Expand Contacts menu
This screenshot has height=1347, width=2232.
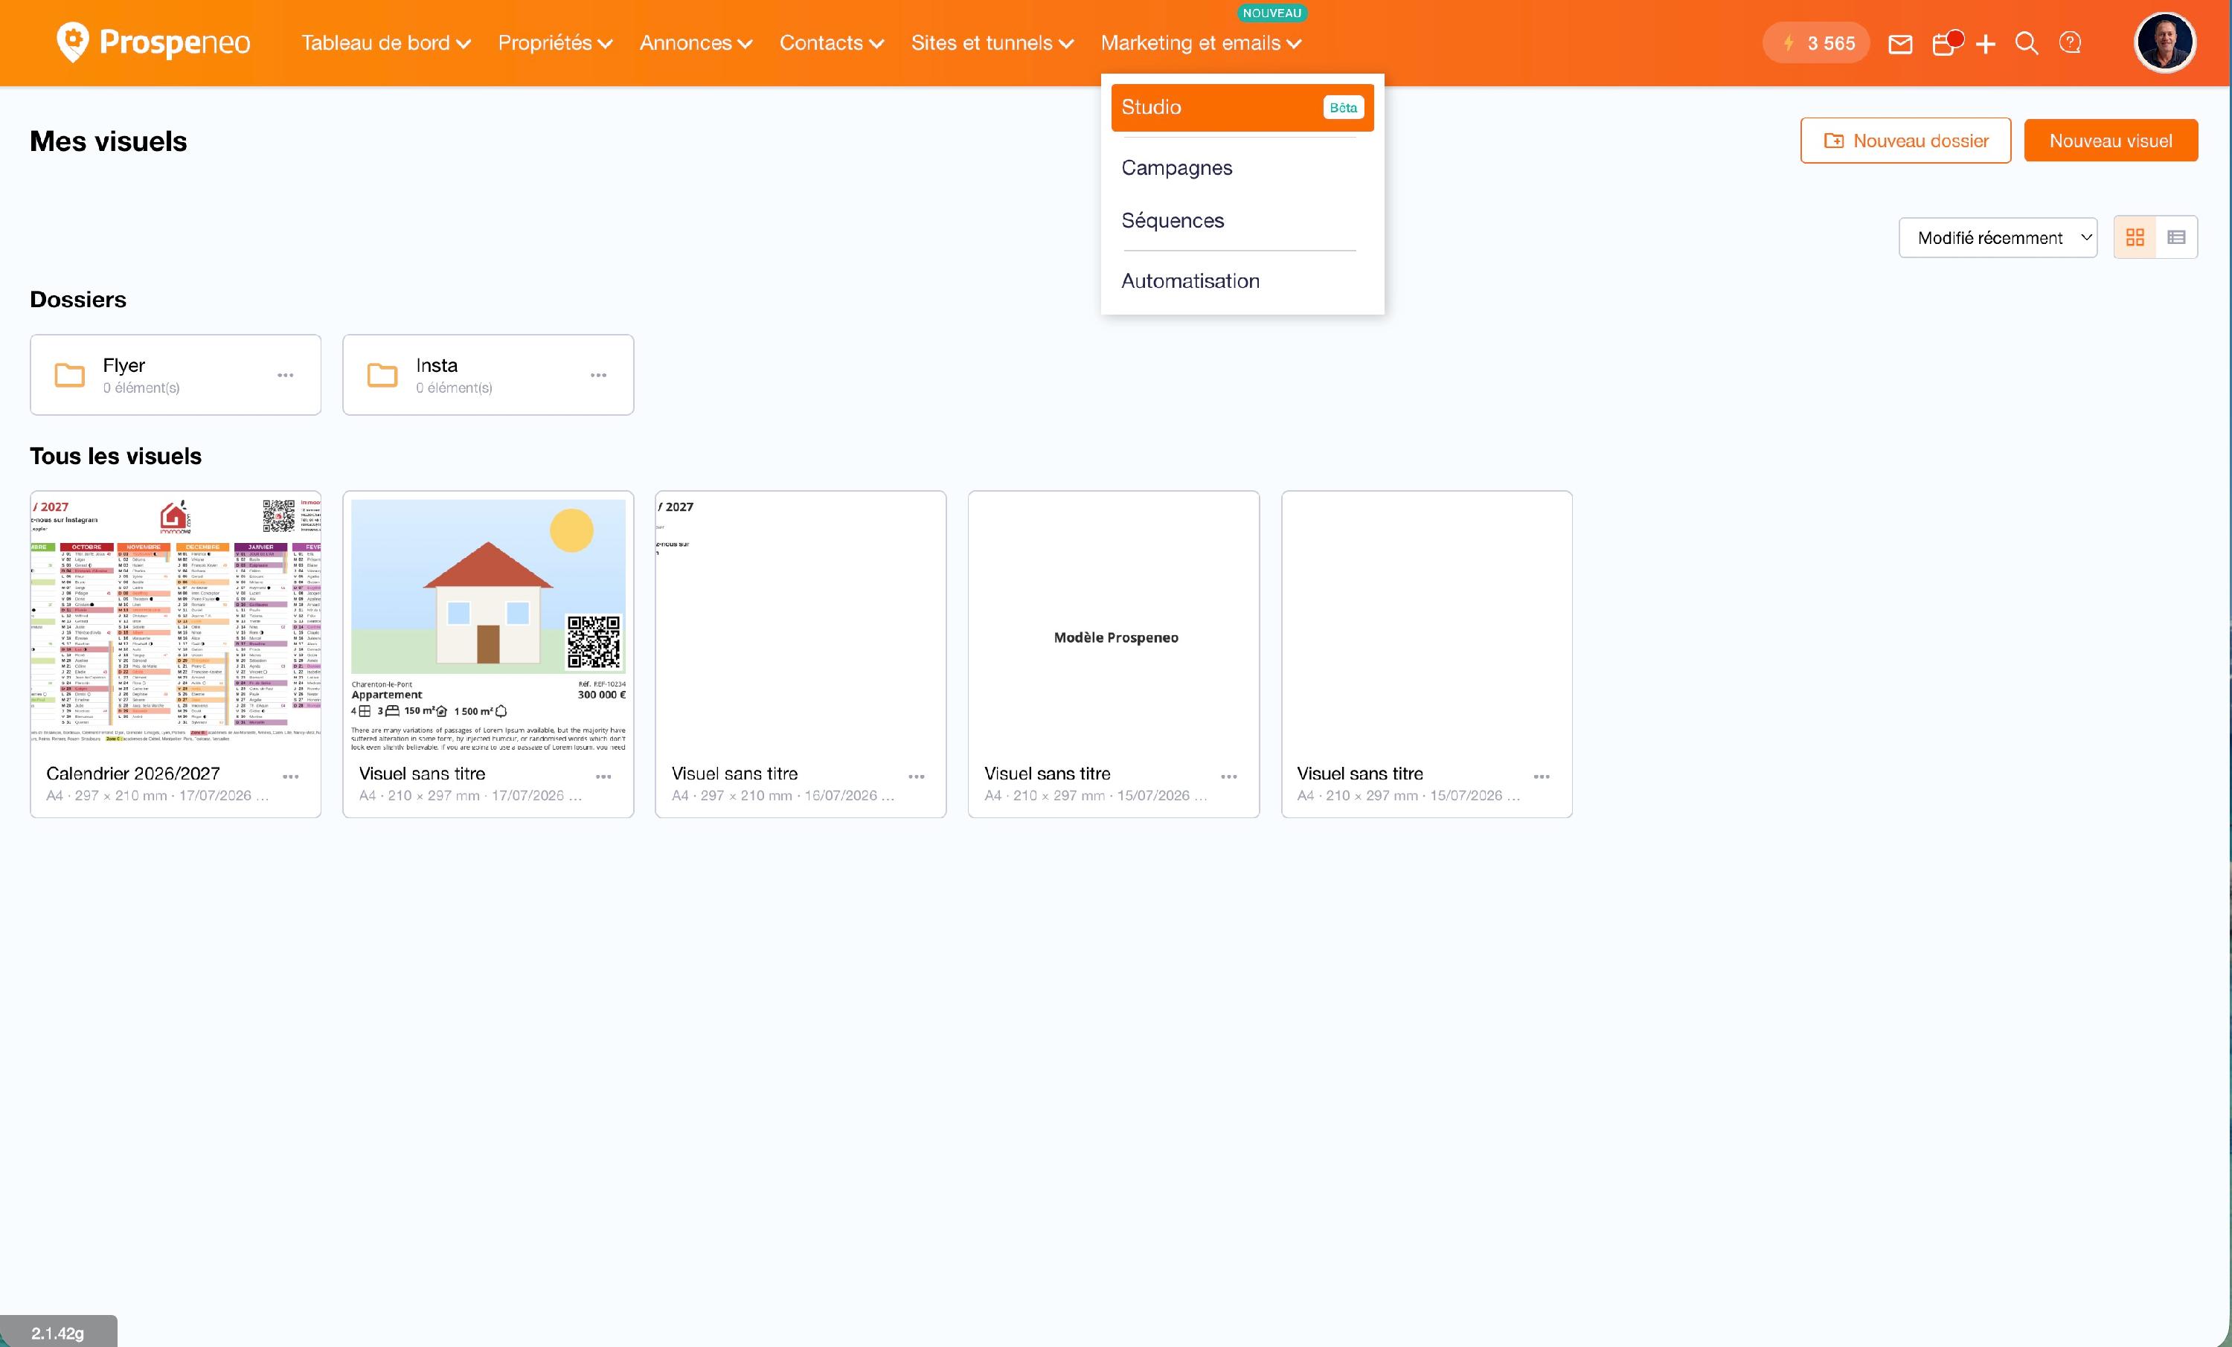(832, 43)
